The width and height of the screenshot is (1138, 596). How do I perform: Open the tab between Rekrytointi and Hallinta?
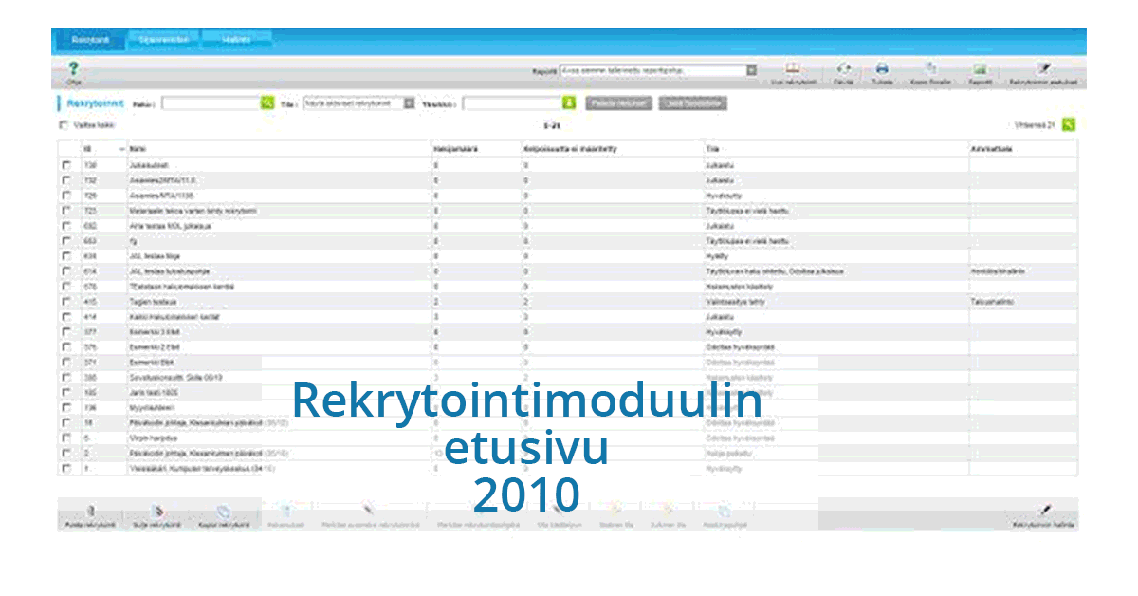click(x=162, y=40)
